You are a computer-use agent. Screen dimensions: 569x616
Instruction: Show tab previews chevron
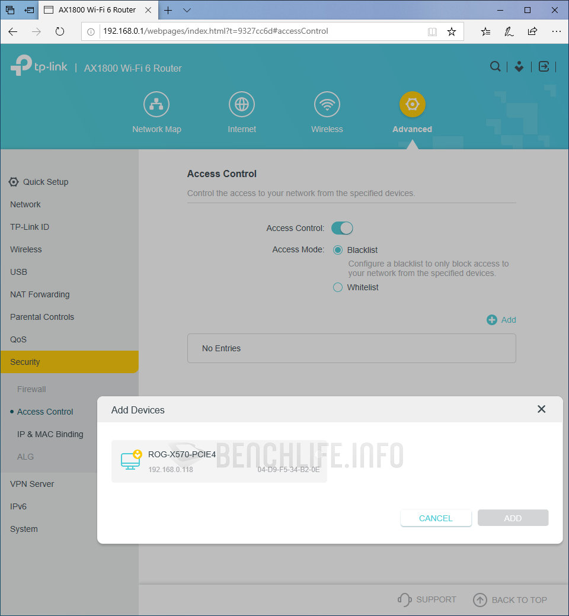(x=187, y=10)
